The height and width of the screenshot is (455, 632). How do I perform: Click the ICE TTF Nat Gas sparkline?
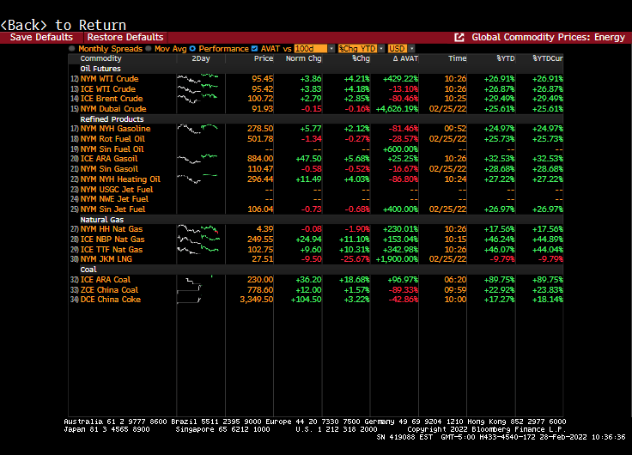pyautogui.click(x=198, y=249)
